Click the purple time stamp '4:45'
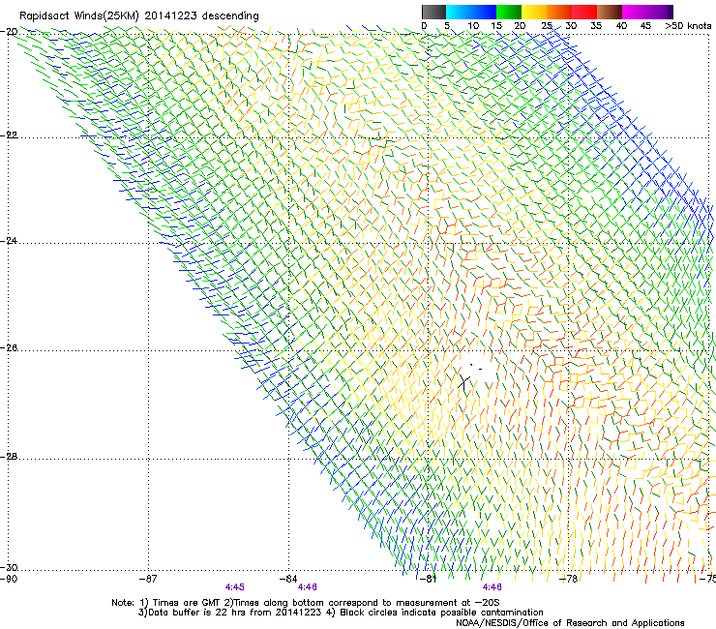Image resolution: width=716 pixels, height=629 pixels. [x=235, y=587]
